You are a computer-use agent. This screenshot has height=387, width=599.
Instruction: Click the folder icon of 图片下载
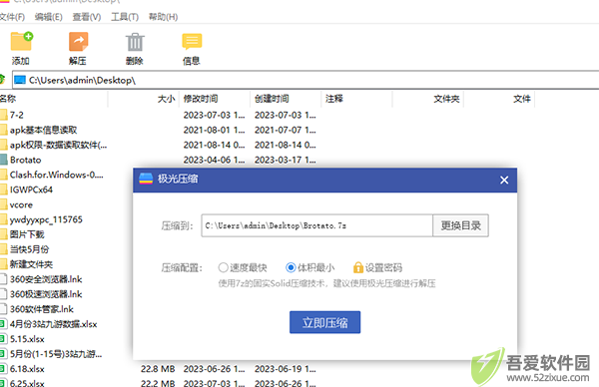click(x=3, y=234)
